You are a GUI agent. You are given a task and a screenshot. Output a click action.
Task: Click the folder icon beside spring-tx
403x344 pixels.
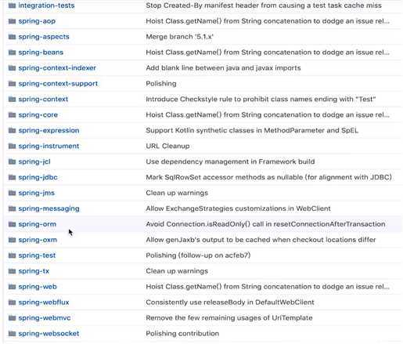pyautogui.click(x=12, y=271)
